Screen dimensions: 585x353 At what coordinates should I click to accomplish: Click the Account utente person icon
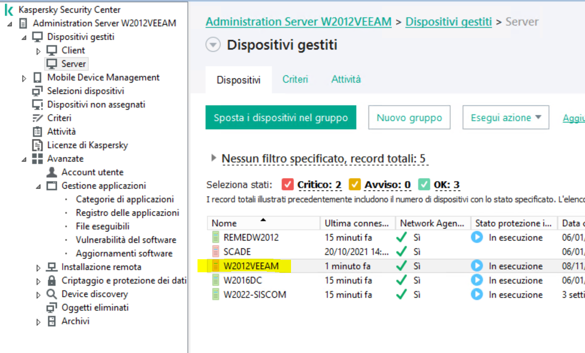click(x=52, y=172)
